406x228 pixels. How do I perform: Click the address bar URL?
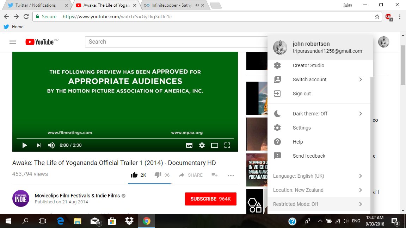pos(117,17)
